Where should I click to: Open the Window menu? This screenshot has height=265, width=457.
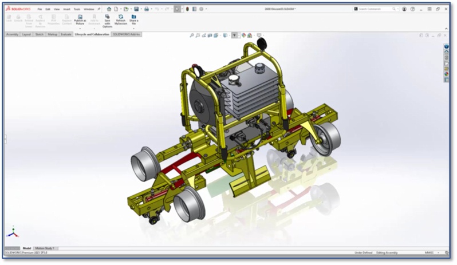tap(89, 9)
